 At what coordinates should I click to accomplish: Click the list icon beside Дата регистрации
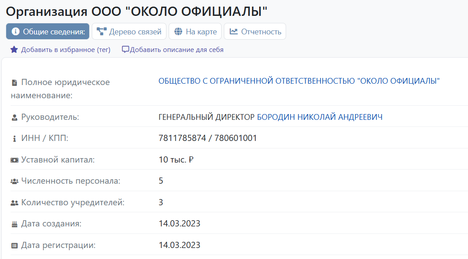[14, 246]
